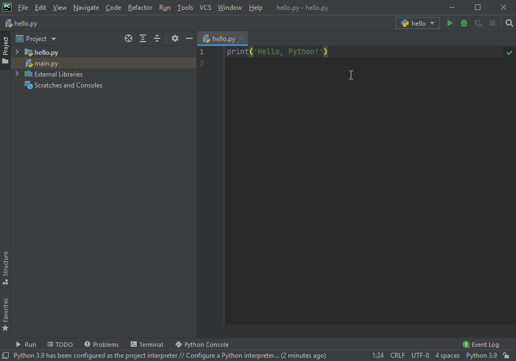The height and width of the screenshot is (361, 516).
Task: Click the 1:24 cursor position indicator
Action: pyautogui.click(x=378, y=356)
